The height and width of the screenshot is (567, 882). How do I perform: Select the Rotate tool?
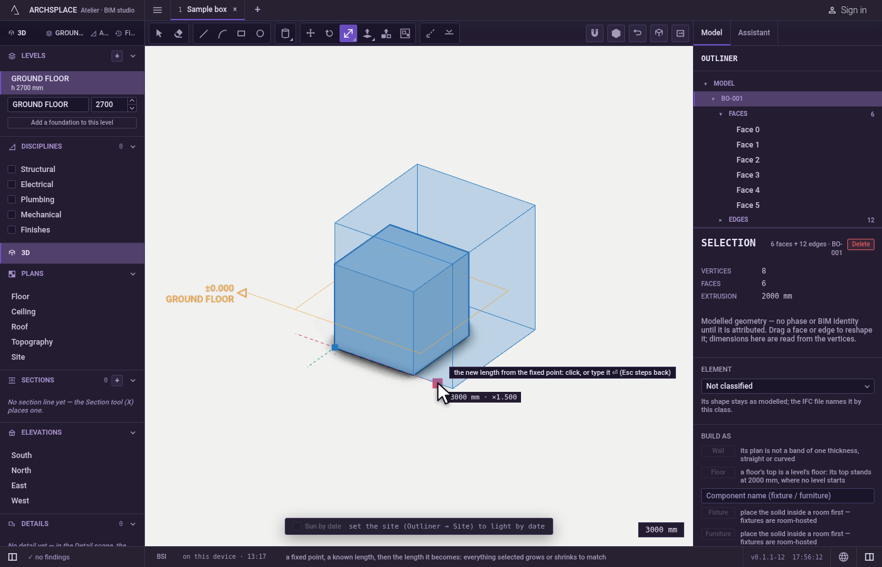point(329,33)
